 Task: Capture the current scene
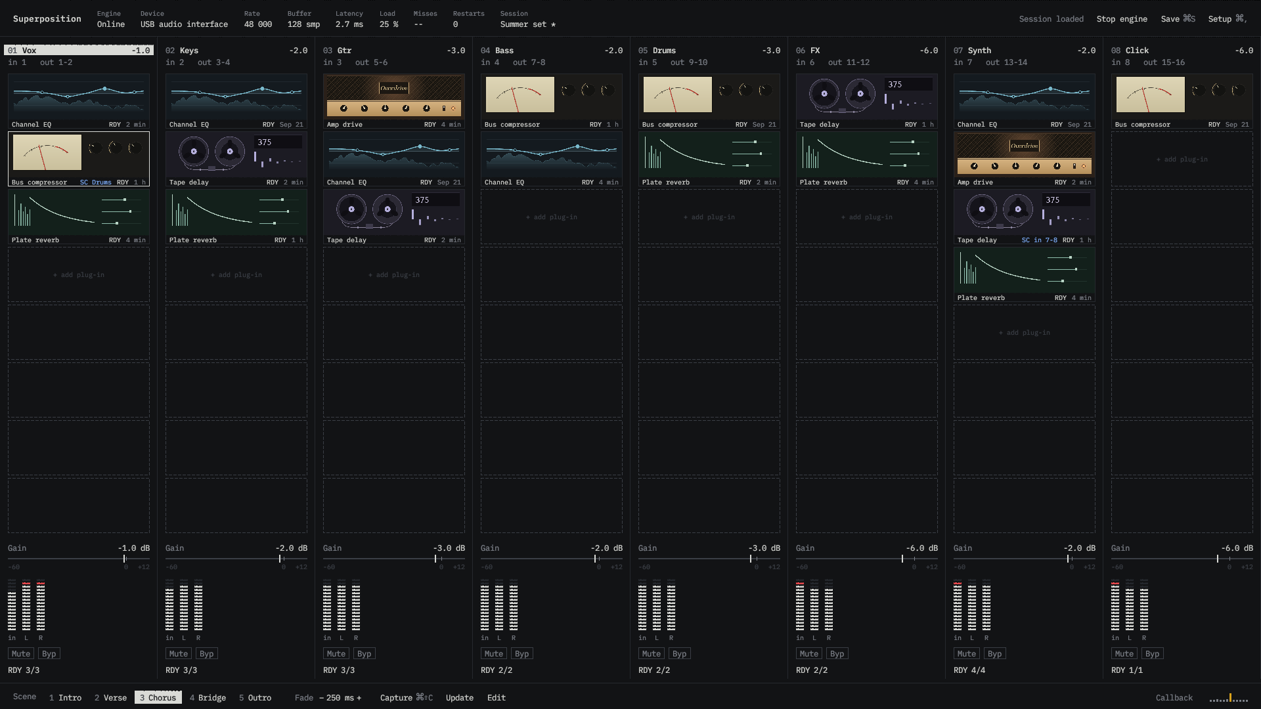click(407, 698)
